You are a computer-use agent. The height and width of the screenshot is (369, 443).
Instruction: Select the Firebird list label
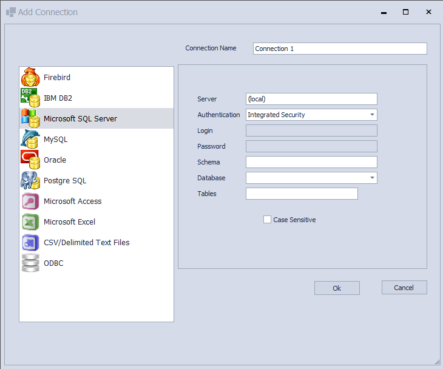tap(57, 78)
